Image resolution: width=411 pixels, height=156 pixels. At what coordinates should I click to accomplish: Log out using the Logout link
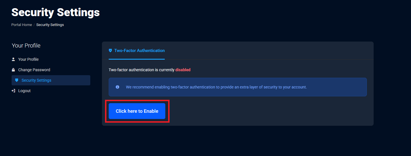point(24,91)
